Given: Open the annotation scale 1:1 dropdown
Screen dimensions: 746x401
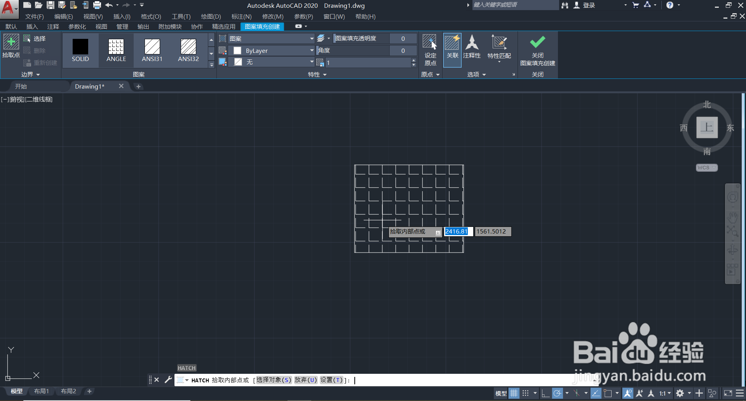Looking at the screenshot, I should point(666,393).
